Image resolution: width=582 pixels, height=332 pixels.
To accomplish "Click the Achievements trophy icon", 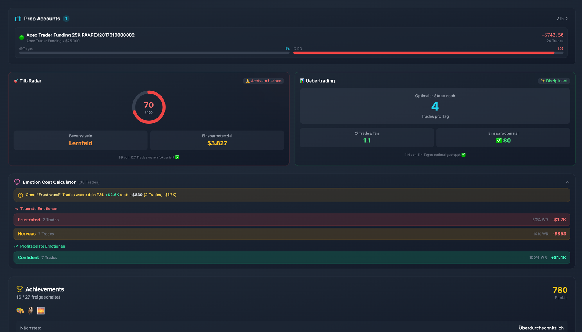I will click(x=20, y=289).
